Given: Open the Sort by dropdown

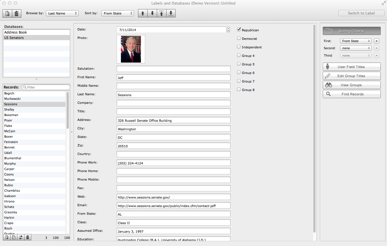Looking at the screenshot, I should [x=118, y=13].
